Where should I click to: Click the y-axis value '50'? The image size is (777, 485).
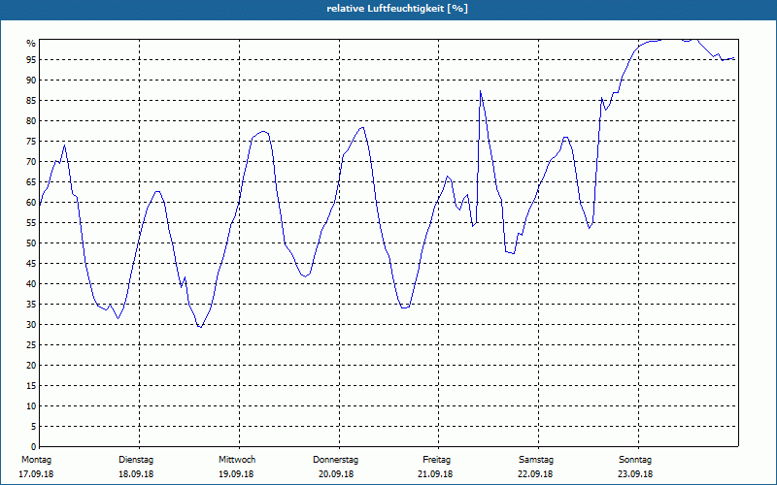coord(31,243)
